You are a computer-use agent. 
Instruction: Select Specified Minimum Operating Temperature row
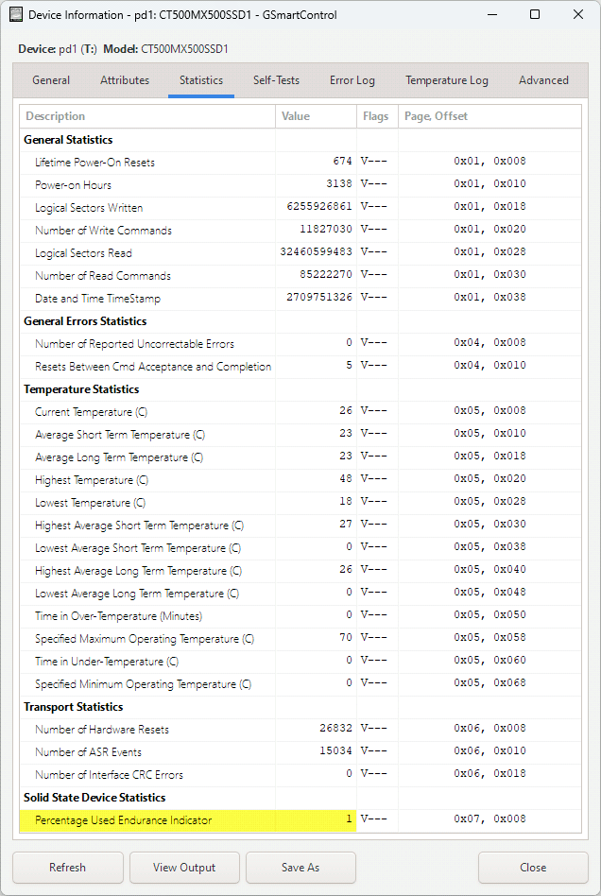pyautogui.click(x=300, y=683)
